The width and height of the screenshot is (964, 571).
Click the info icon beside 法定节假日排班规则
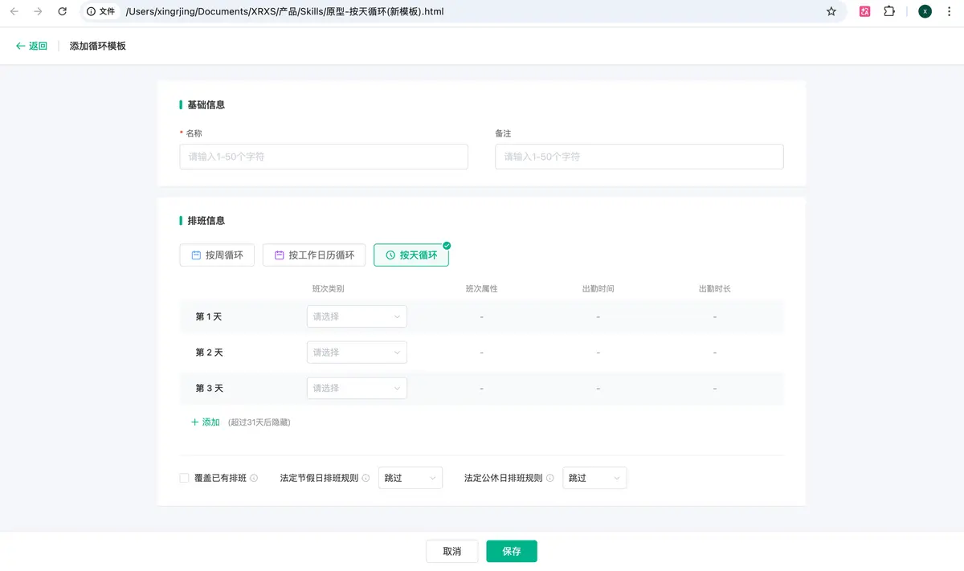[x=366, y=478]
